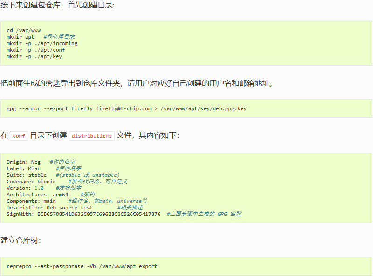Click the heading '接下来创建包仓库'
This screenshot has width=373, height=276.
pyautogui.click(x=57, y=5)
